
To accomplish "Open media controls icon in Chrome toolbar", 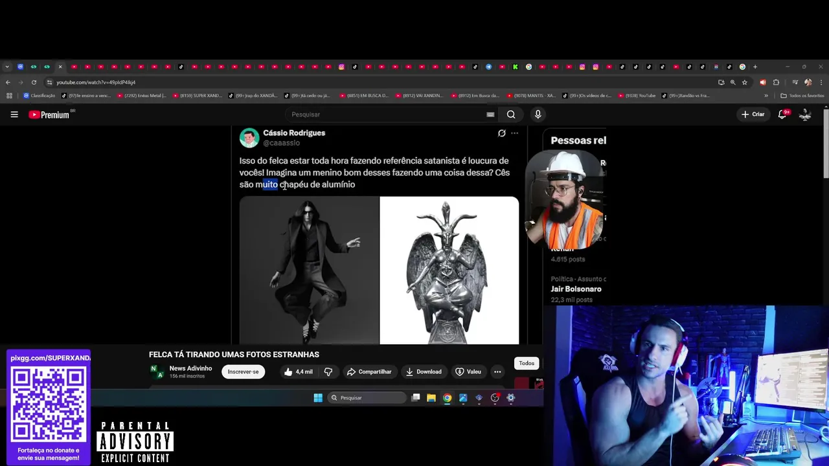I will point(795,82).
